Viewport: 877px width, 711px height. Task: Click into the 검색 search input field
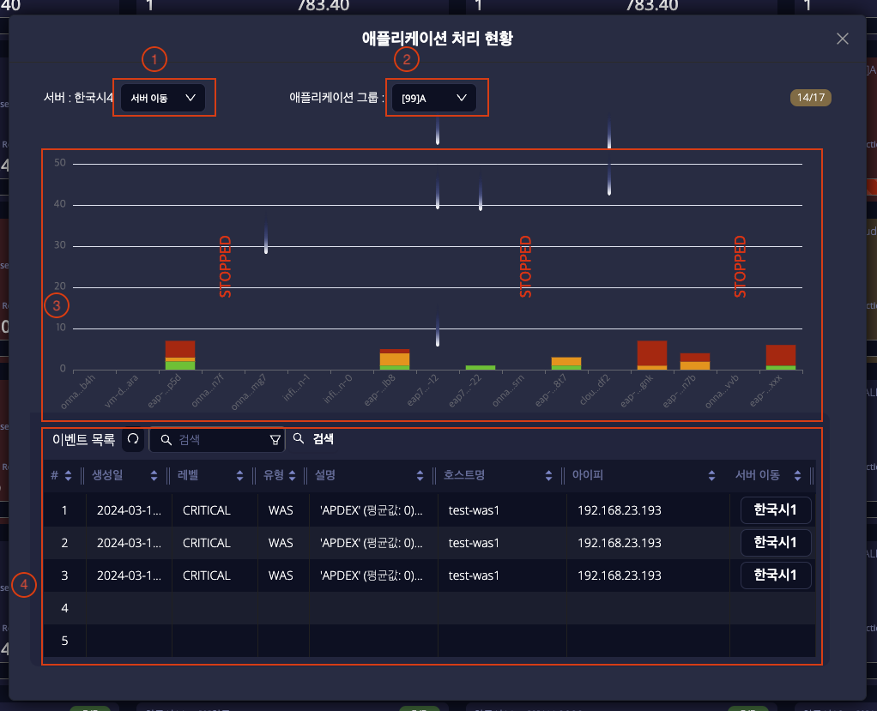(219, 440)
